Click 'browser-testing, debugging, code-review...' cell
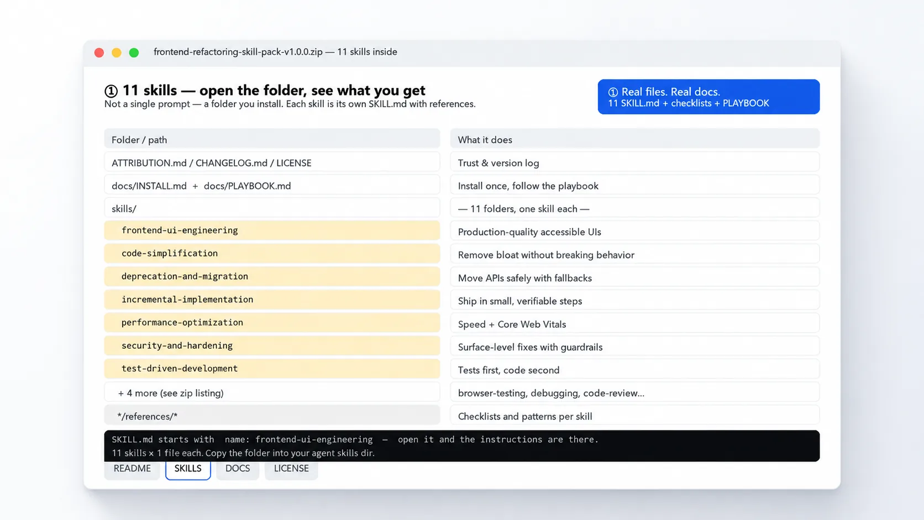Image resolution: width=924 pixels, height=520 pixels. point(635,393)
